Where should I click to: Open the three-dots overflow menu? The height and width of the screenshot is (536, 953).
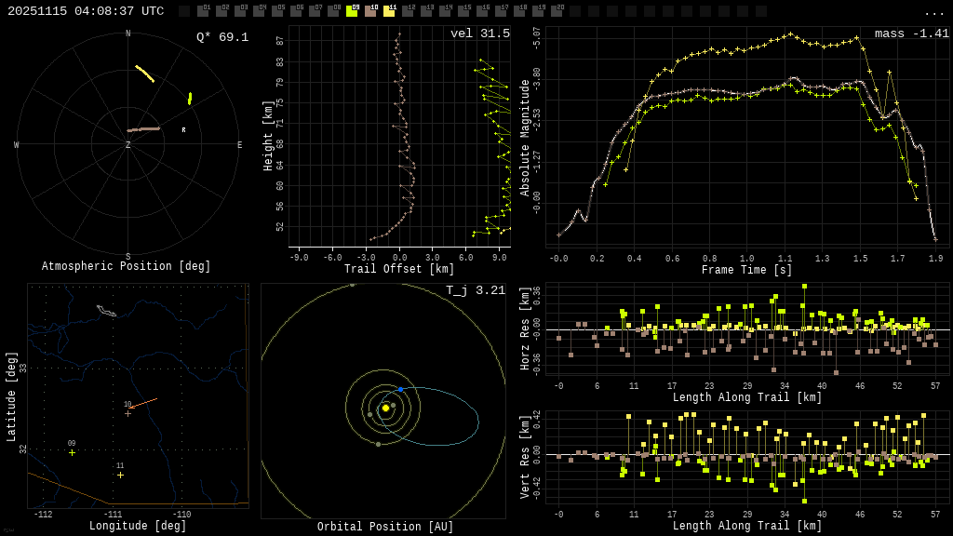point(933,12)
